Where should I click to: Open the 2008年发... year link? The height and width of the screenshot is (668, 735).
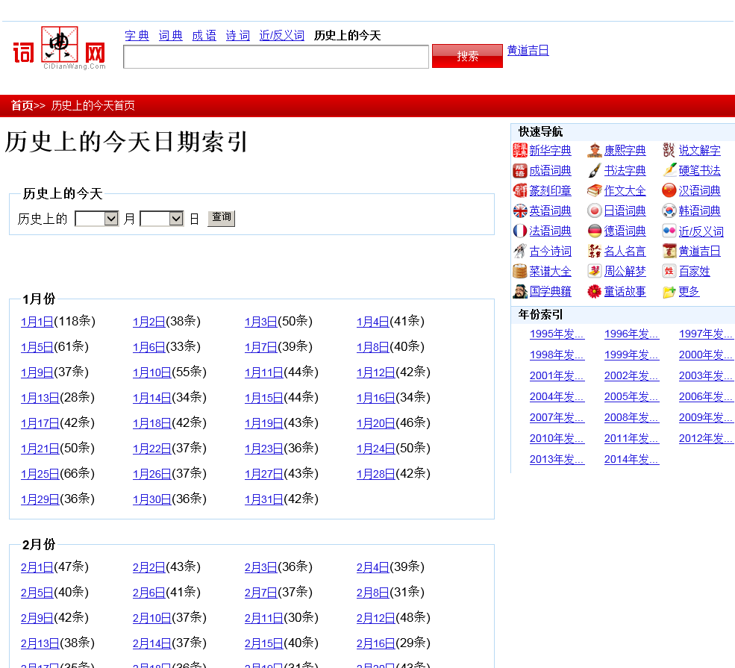(631, 418)
